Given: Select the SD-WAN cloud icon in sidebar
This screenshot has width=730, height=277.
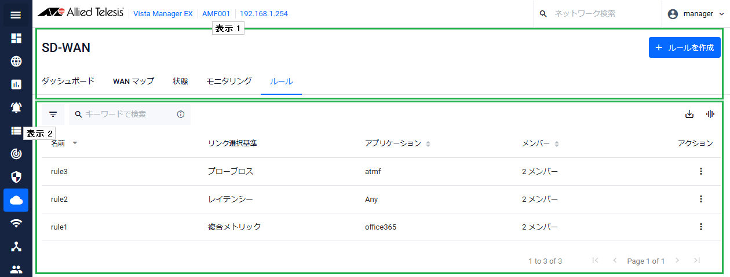Looking at the screenshot, I should (x=16, y=200).
